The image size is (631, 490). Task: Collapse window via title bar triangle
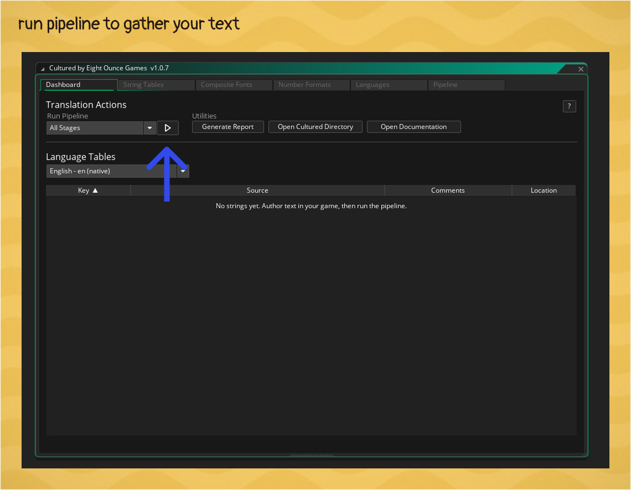click(x=43, y=69)
